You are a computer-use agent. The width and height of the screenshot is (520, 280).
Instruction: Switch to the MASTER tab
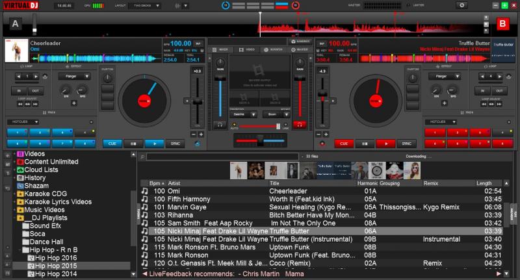pyautogui.click(x=300, y=50)
